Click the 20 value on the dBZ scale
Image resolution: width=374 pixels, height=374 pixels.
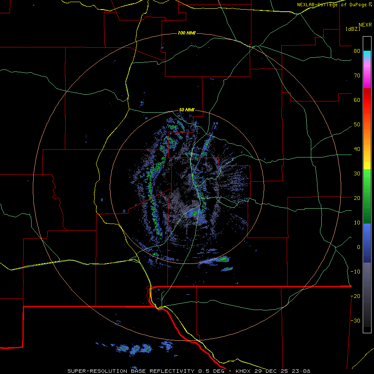[x=357, y=198]
